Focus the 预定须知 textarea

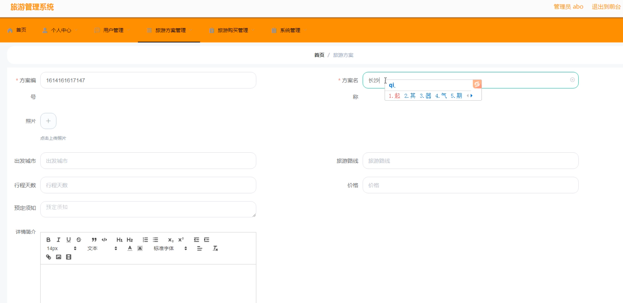point(148,209)
